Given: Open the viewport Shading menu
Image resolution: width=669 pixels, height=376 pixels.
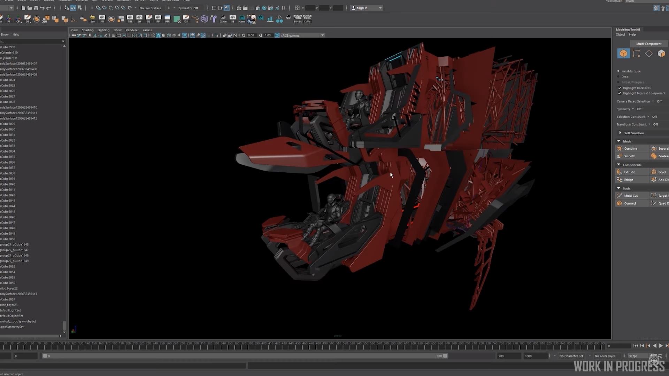Looking at the screenshot, I should (x=87, y=30).
